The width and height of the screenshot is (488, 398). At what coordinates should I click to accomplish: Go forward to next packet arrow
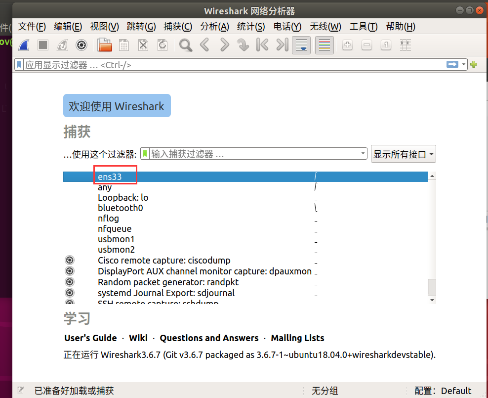click(224, 45)
